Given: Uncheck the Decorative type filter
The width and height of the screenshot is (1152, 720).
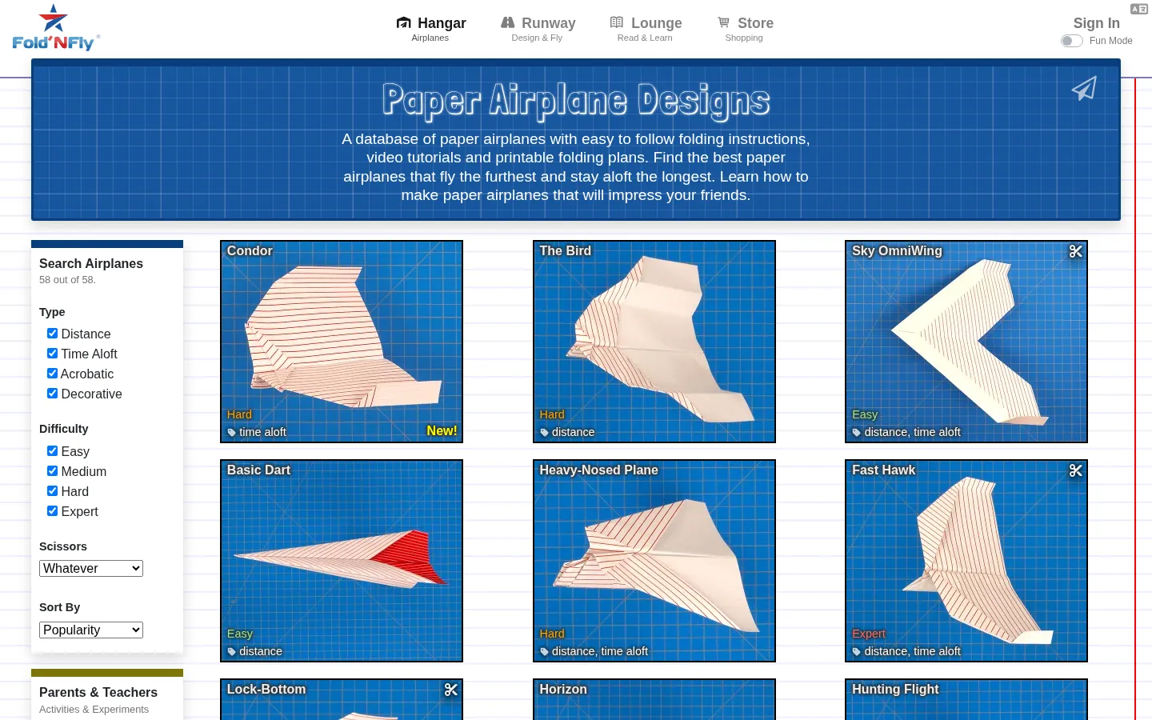Looking at the screenshot, I should [52, 394].
